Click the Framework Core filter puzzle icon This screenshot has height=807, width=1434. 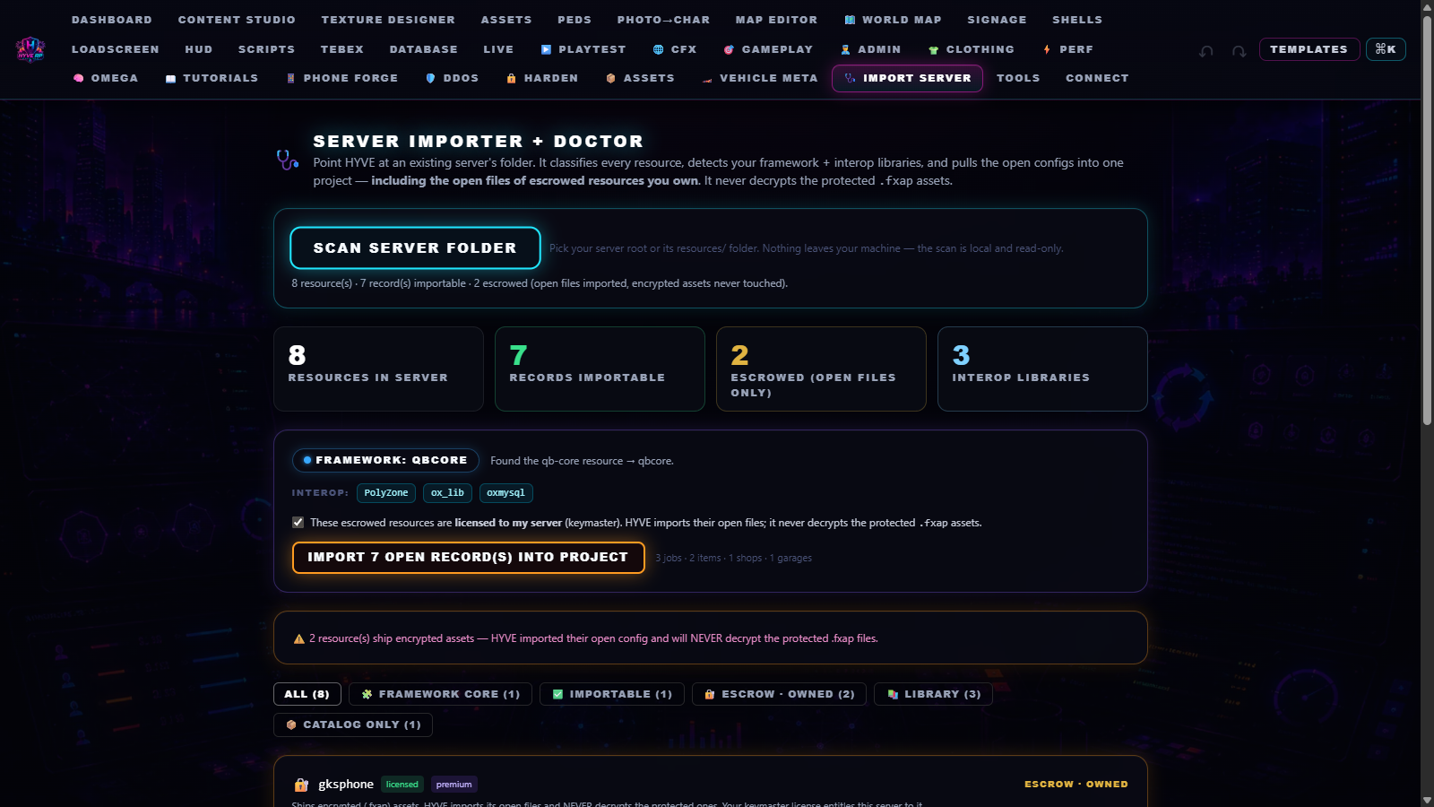pyautogui.click(x=367, y=694)
